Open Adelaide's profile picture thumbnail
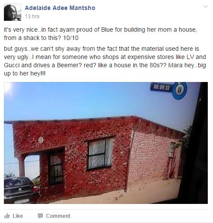 click(x=13, y=12)
